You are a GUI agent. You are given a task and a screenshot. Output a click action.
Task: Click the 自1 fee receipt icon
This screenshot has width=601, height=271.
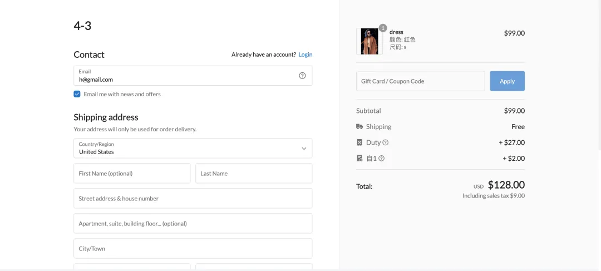tap(359, 159)
